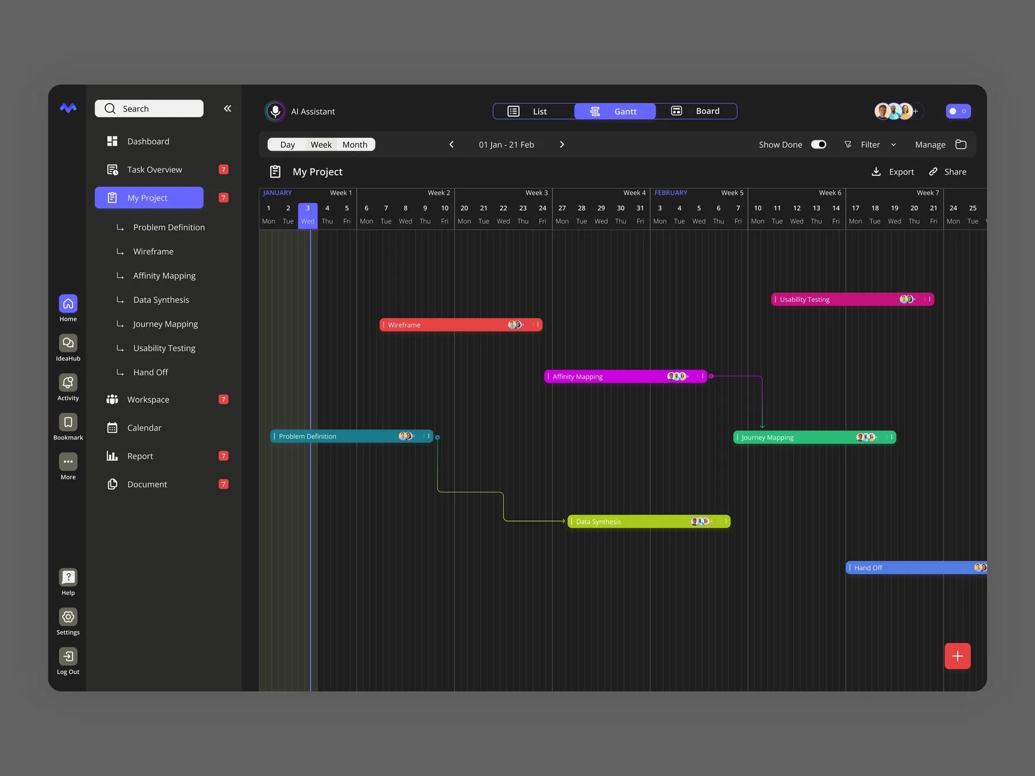Select the Month timescale tab
The image size is (1035, 776).
point(355,144)
